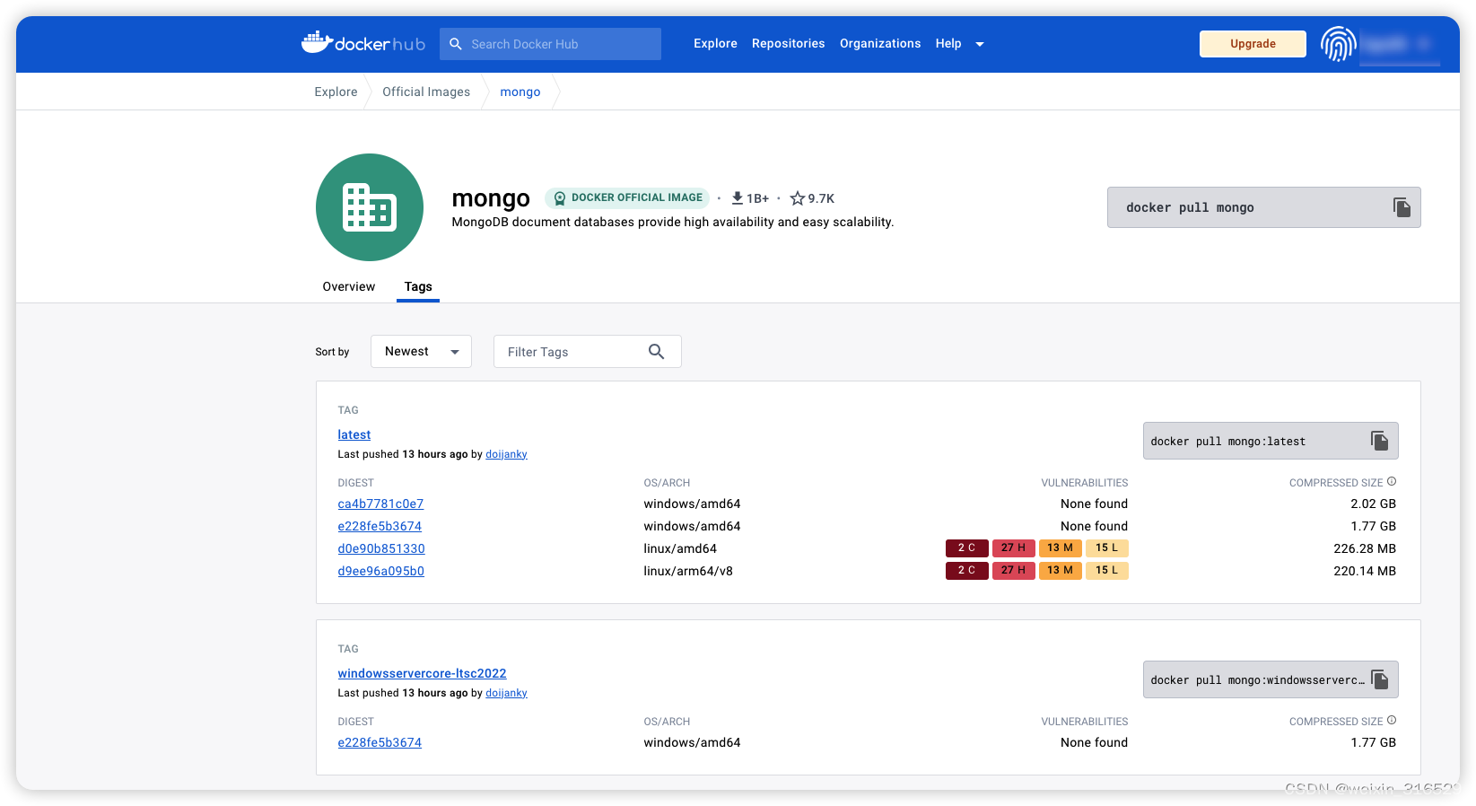Image resolution: width=1476 pixels, height=806 pixels.
Task: Click the 220.14 MB size value
Action: [x=1364, y=571]
